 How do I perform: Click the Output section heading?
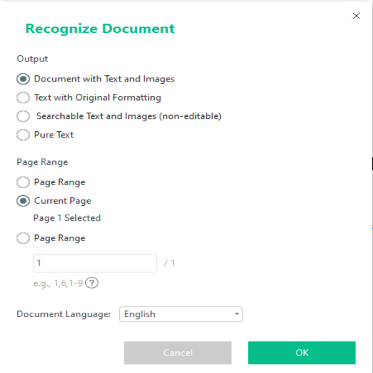coord(32,59)
